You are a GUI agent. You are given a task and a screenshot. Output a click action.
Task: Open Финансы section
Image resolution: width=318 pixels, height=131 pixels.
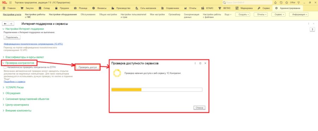pyautogui.click(x=99, y=8)
